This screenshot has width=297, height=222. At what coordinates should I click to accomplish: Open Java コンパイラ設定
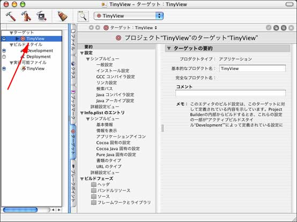115,95
